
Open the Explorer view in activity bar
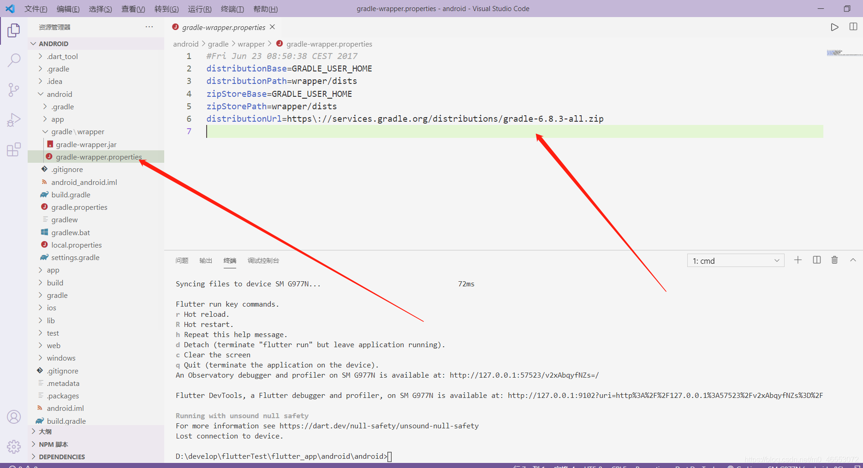14,30
